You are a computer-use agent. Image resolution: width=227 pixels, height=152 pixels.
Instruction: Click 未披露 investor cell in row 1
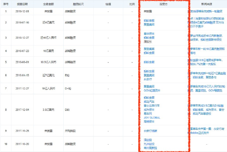point(148,12)
